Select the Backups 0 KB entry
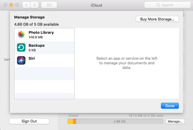This screenshot has width=193, height=130. pos(44,48)
